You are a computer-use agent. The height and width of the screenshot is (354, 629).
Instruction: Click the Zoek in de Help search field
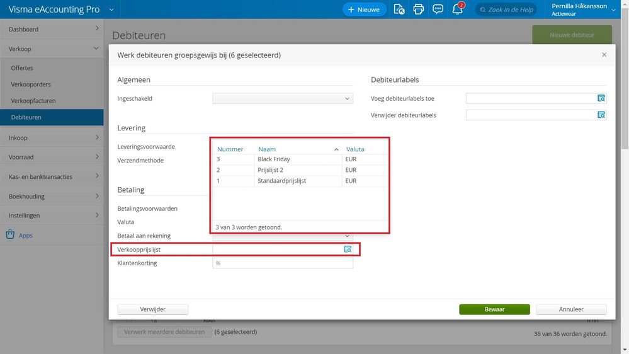[x=507, y=9]
